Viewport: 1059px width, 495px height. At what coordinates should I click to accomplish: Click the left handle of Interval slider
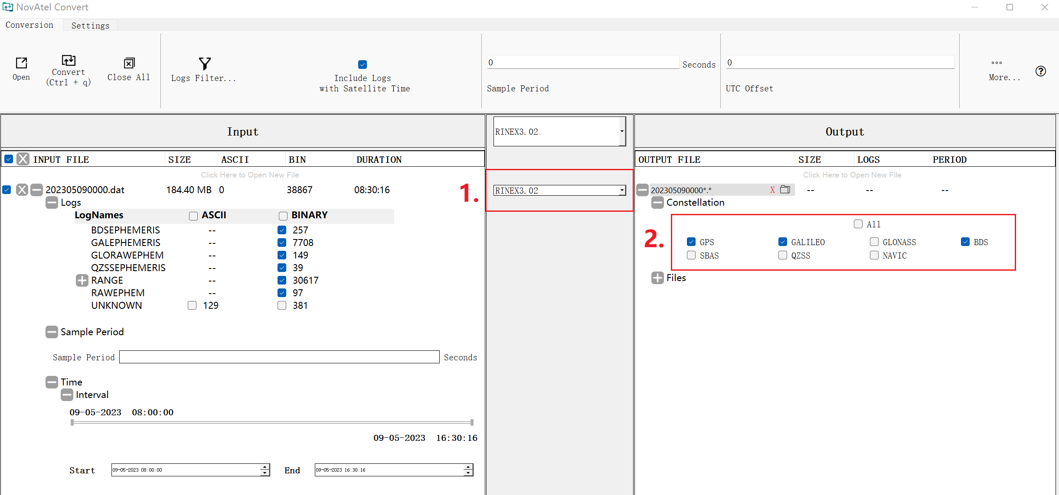click(x=72, y=422)
